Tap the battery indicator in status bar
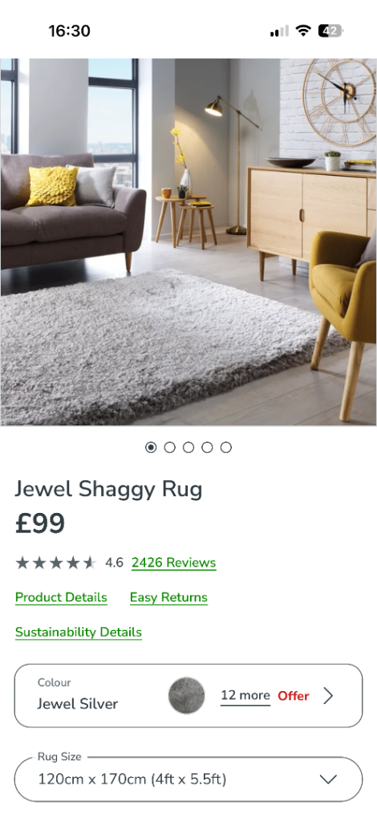This screenshot has width=377, height=822. click(330, 31)
